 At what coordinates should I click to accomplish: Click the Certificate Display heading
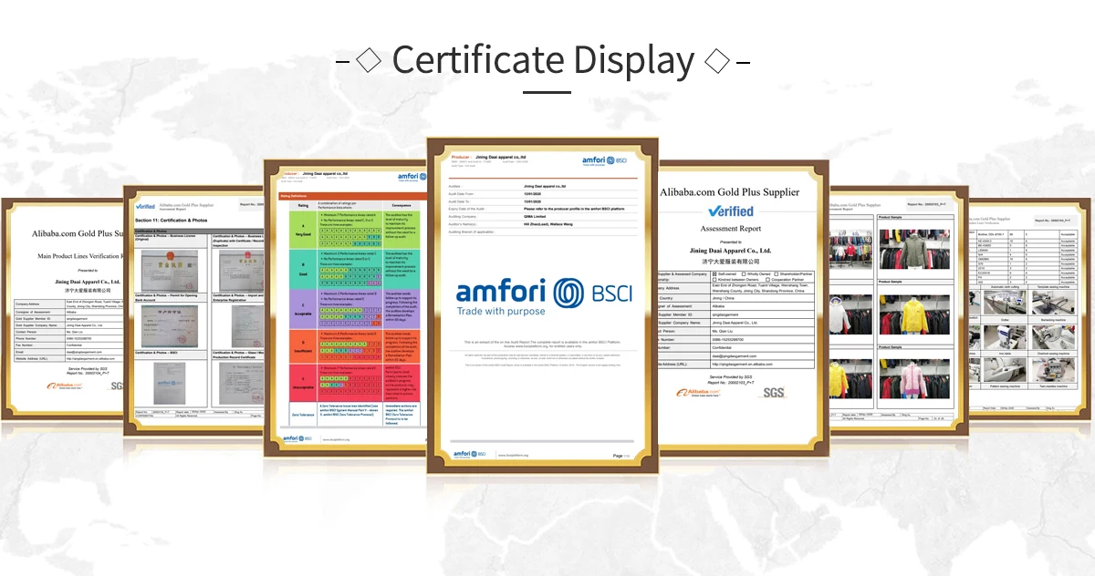(543, 60)
